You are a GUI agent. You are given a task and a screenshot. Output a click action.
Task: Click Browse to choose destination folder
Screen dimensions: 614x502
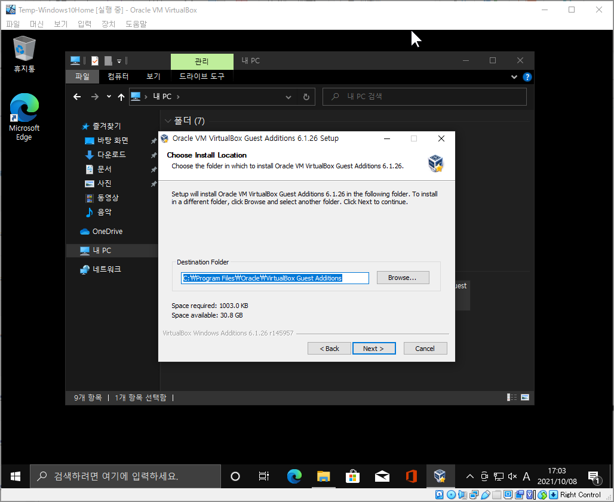403,278
